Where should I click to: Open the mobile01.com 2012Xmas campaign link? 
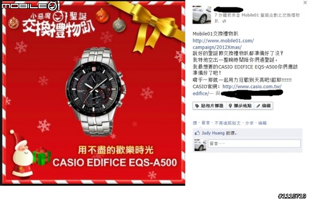(x=223, y=44)
